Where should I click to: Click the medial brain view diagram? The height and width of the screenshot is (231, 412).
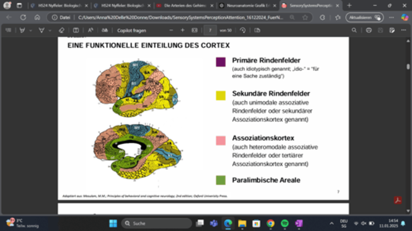tap(138, 152)
